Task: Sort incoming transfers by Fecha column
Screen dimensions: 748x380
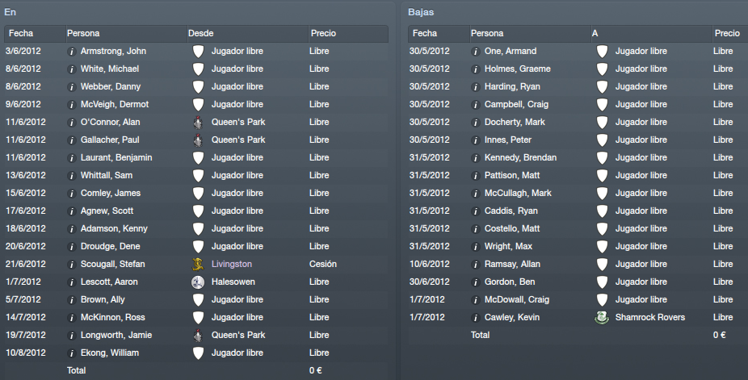Action: tap(35, 33)
